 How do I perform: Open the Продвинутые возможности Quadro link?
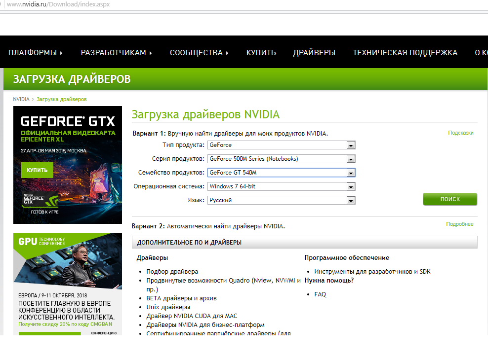coord(223,285)
